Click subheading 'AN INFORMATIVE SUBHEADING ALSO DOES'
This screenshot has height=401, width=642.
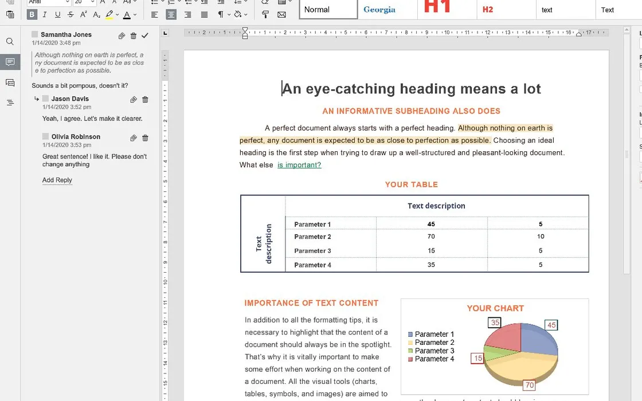click(412, 111)
